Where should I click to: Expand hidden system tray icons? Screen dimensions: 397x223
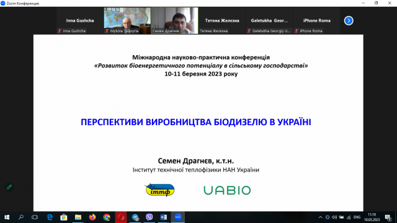tap(320, 217)
